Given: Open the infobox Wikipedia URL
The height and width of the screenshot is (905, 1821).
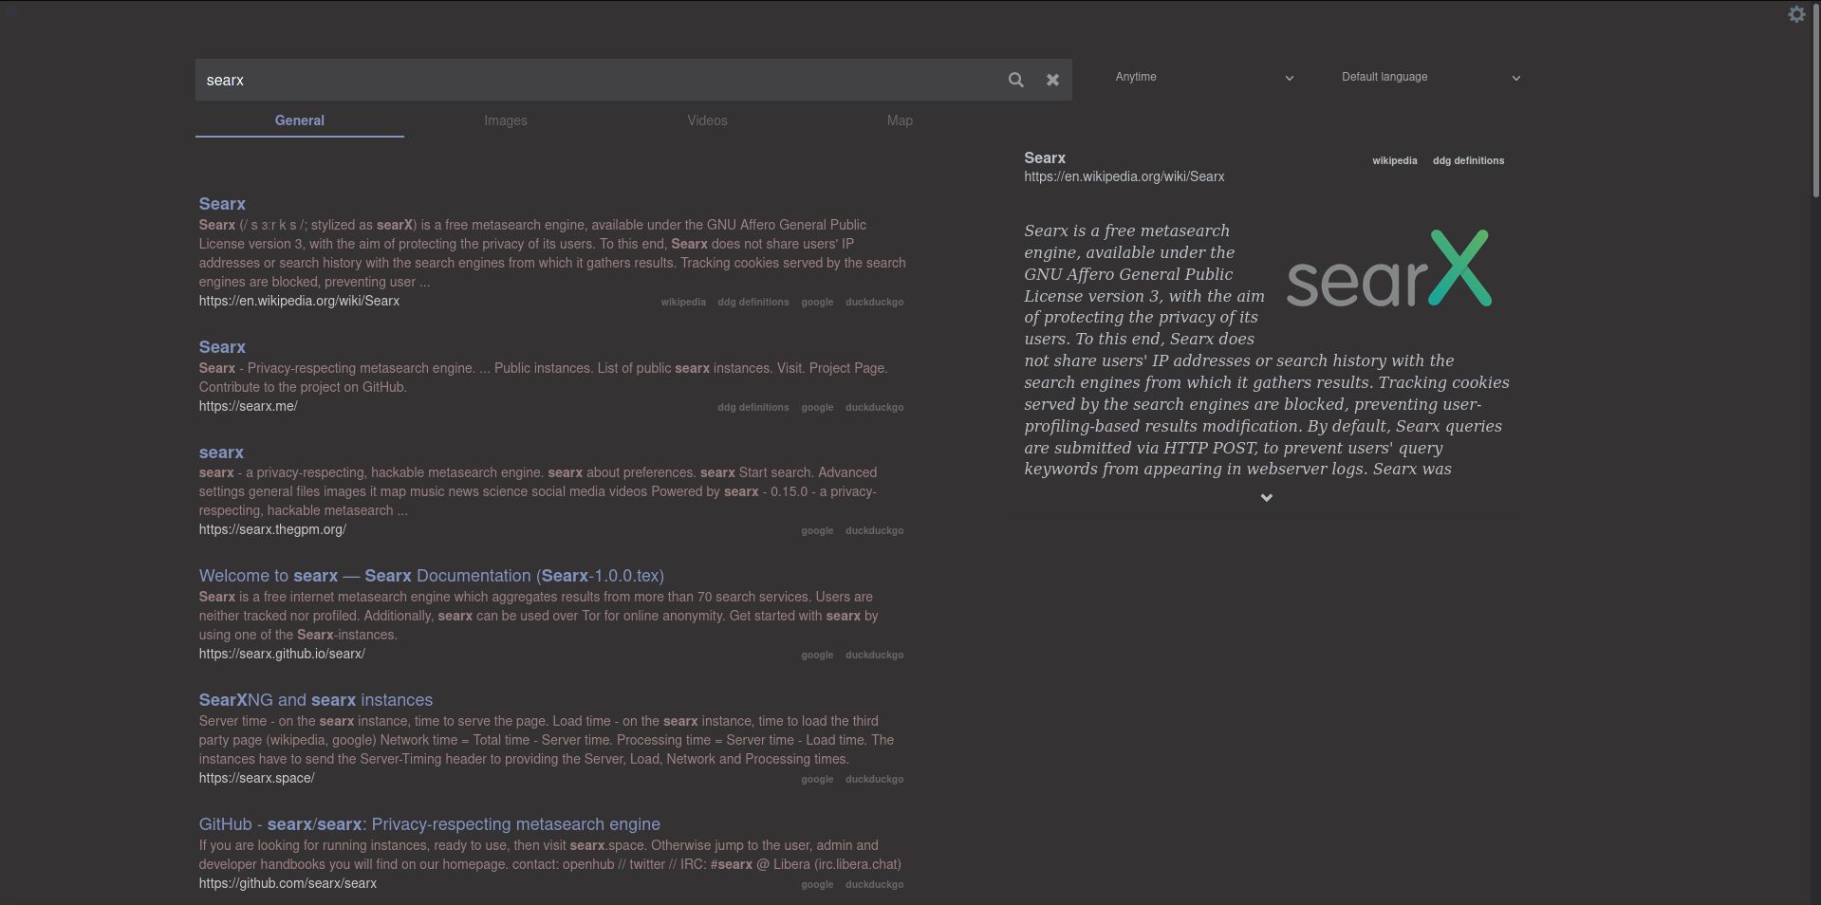Looking at the screenshot, I should tap(1124, 176).
